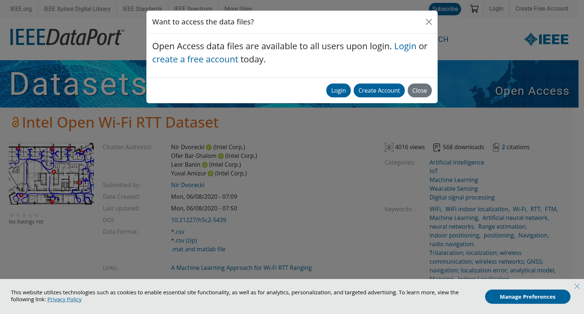Dismiss the cookie banner with X
Viewport: 584px width, 314px height.
point(577,286)
